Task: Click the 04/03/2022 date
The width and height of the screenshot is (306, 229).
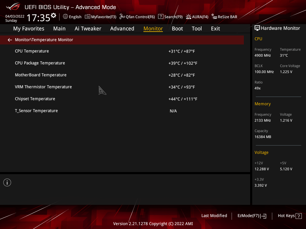Action: pyautogui.click(x=15, y=16)
